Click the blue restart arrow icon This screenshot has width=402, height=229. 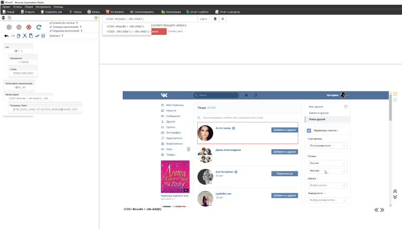pos(39,27)
